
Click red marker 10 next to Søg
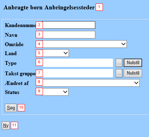point(21,108)
